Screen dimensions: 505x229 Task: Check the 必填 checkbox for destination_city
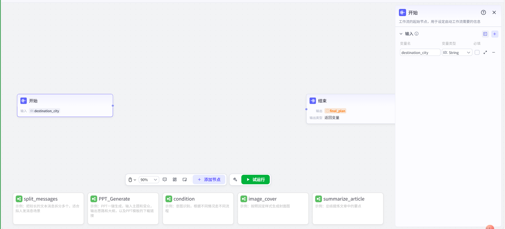tap(477, 52)
